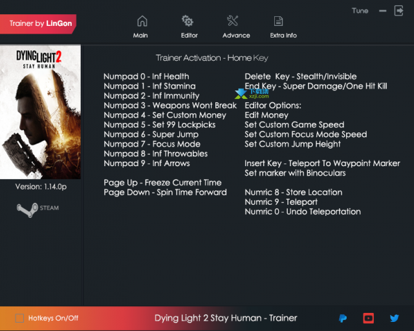This screenshot has height=331, width=414.
Task: Click Delete Key - Stealth/Invisible line
Action: click(301, 76)
